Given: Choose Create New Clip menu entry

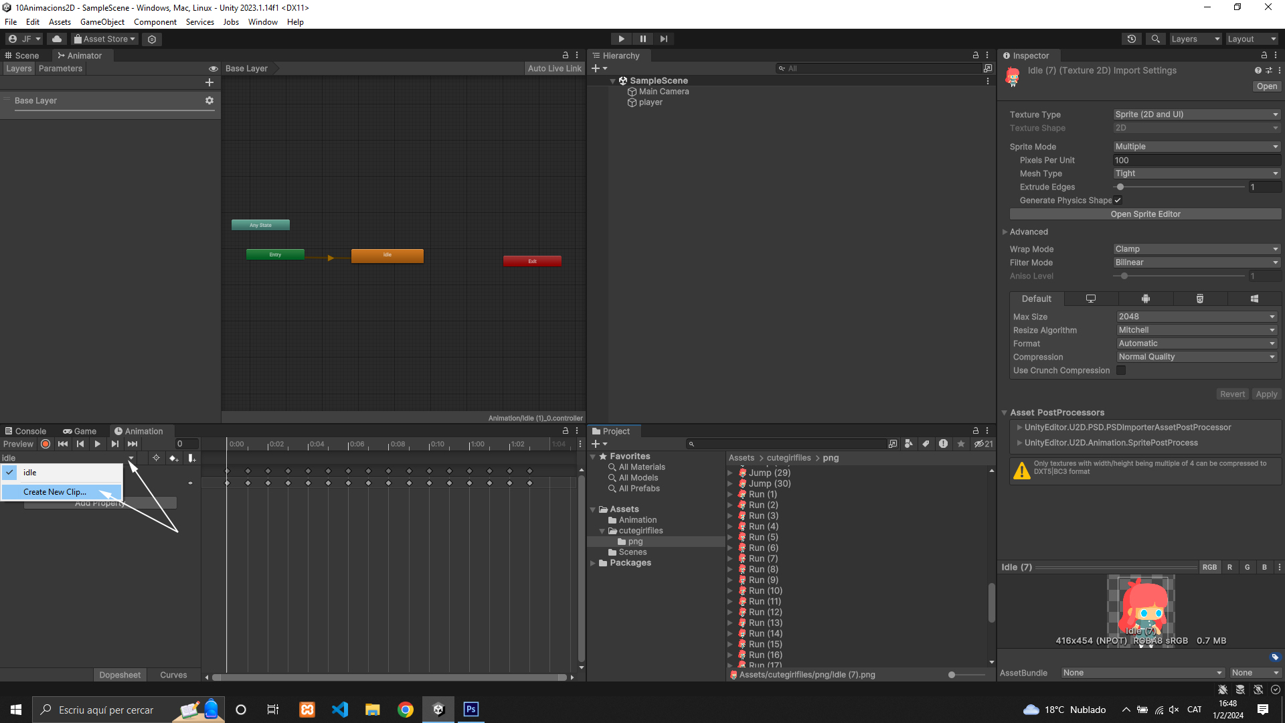Looking at the screenshot, I should (x=55, y=491).
